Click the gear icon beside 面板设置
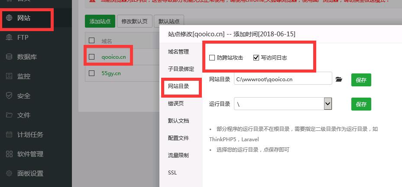This screenshot has height=187, width=402. coord(9,173)
